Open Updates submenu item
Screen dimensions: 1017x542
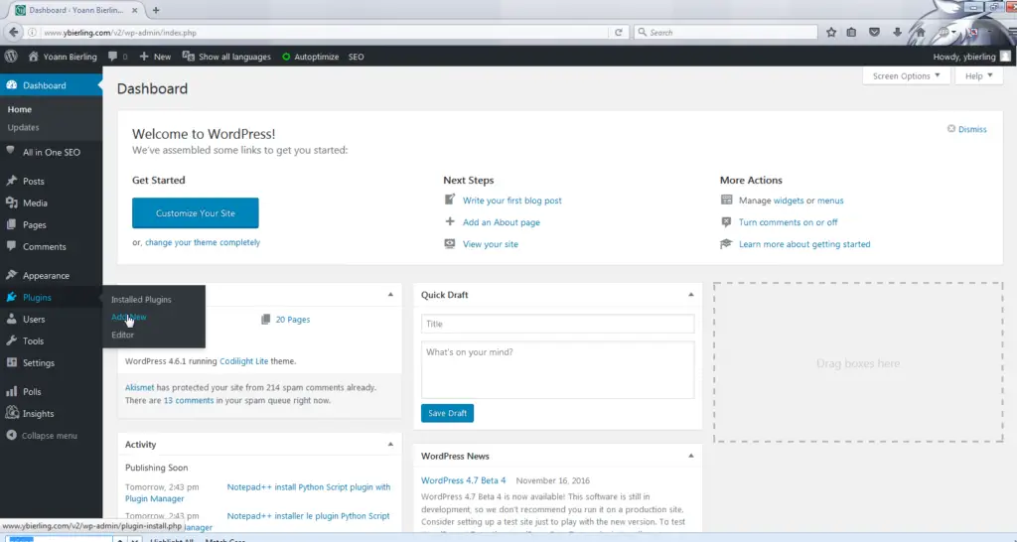pos(24,128)
